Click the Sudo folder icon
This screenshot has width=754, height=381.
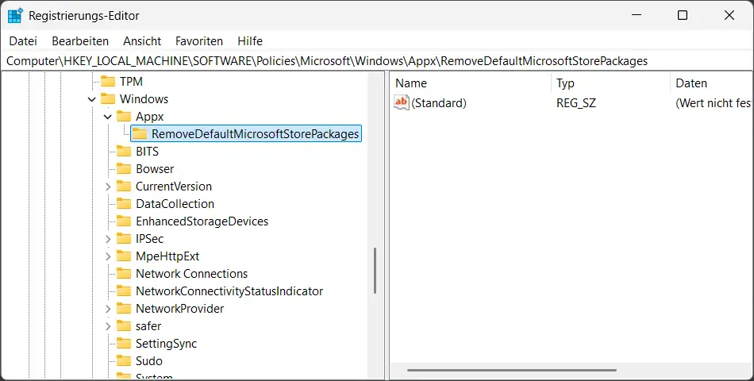(123, 361)
